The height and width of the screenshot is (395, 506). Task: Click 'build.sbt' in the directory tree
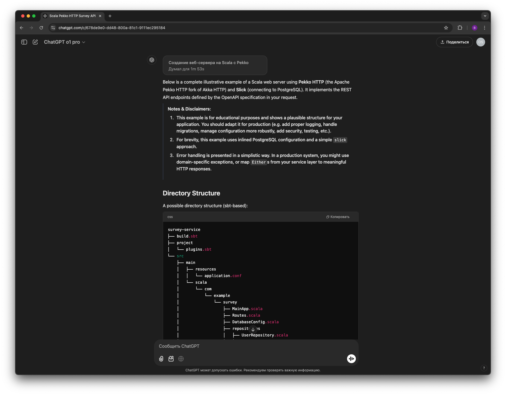click(x=187, y=236)
